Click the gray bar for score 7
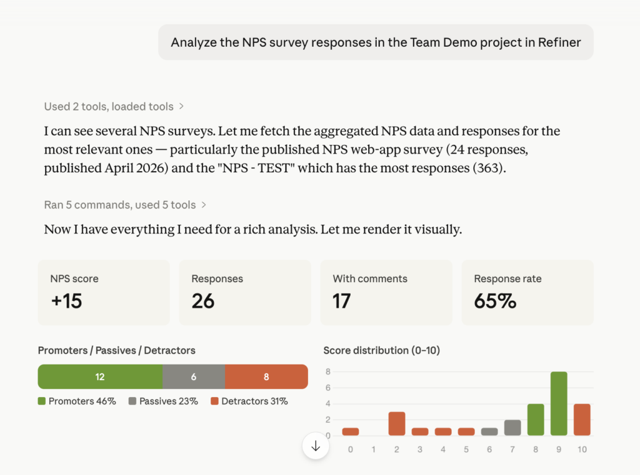Image resolution: width=640 pixels, height=475 pixels. tap(512, 428)
